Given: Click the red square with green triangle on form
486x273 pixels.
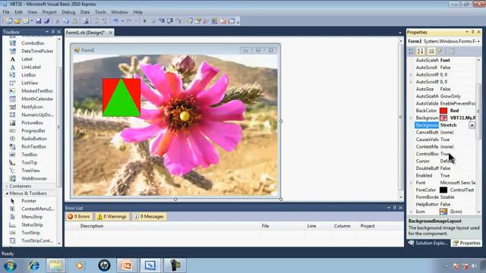Looking at the screenshot, I should [x=121, y=97].
